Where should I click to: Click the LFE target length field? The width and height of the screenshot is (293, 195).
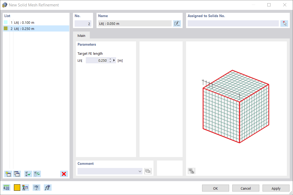(x=97, y=60)
